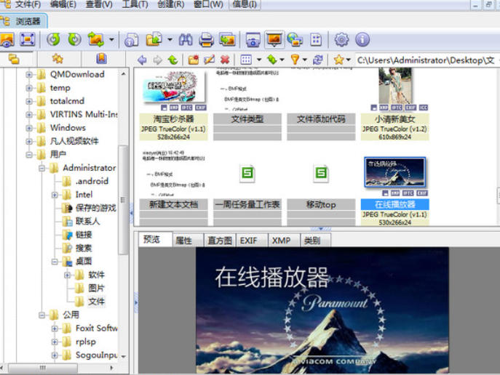Click the rename pencil icon

pos(209,60)
